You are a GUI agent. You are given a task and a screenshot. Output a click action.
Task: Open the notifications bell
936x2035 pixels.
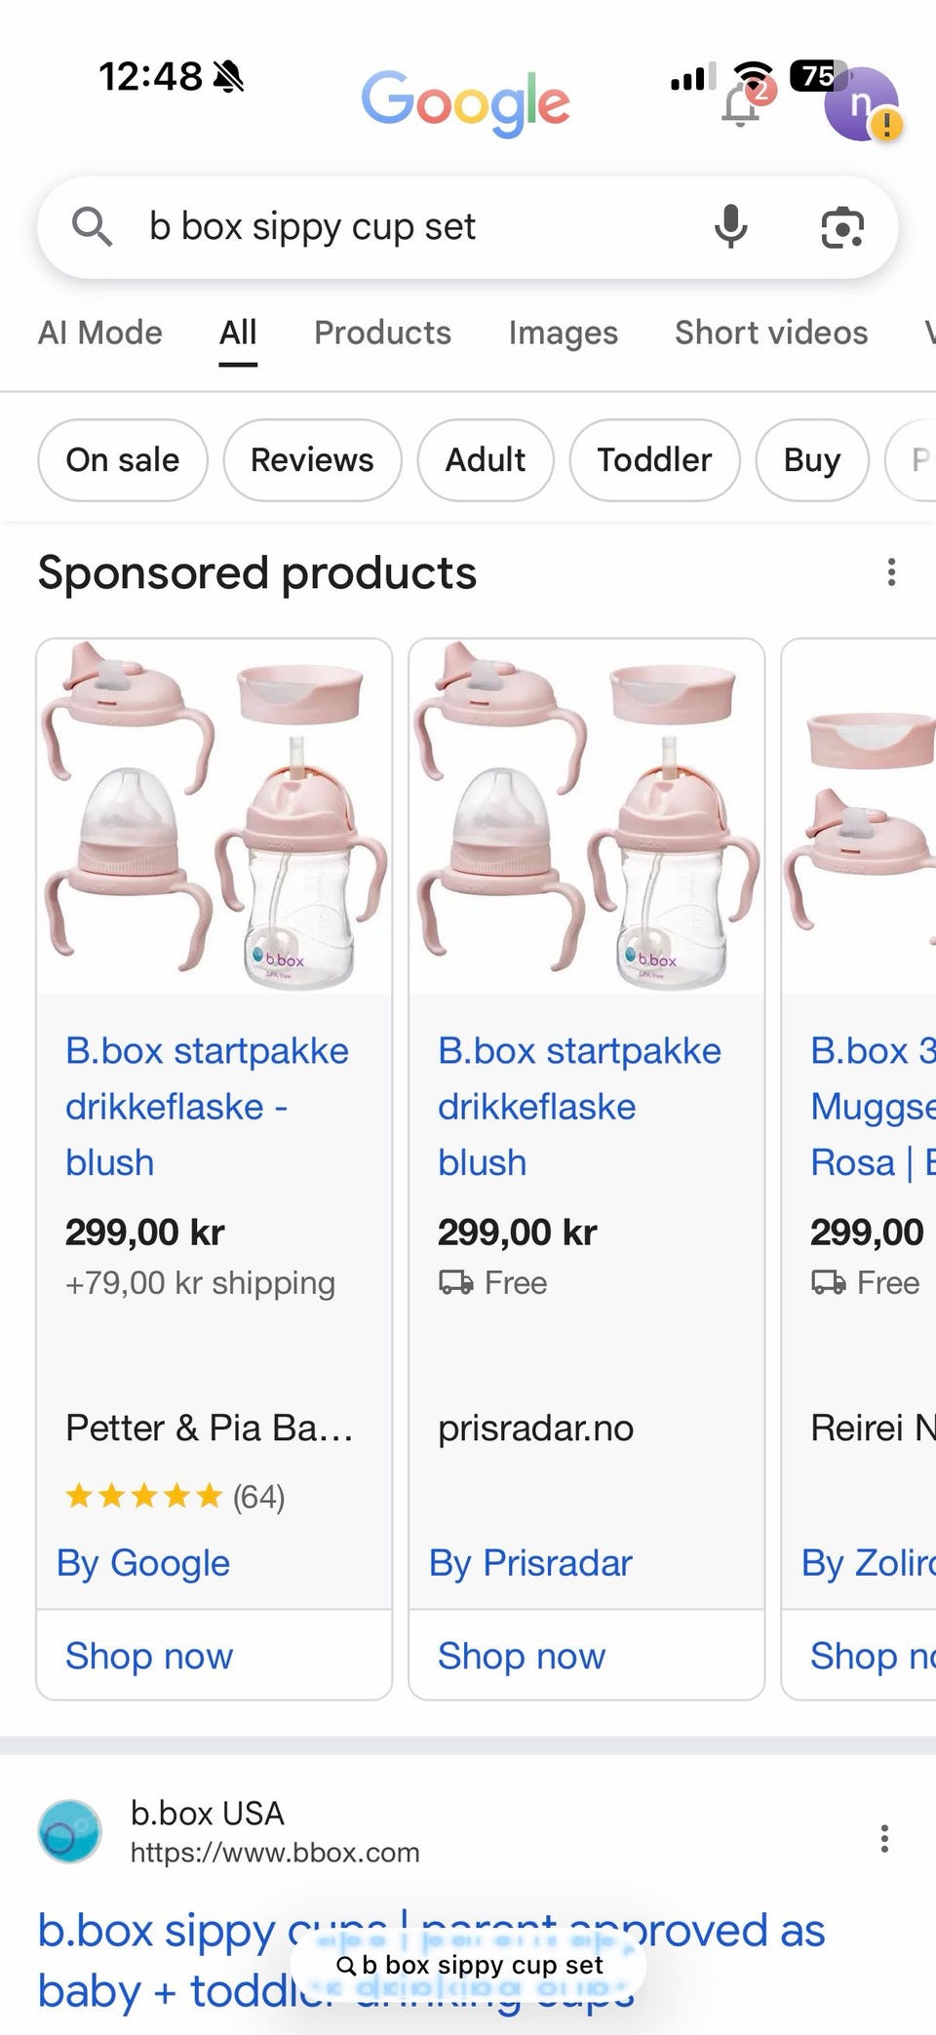tap(743, 104)
